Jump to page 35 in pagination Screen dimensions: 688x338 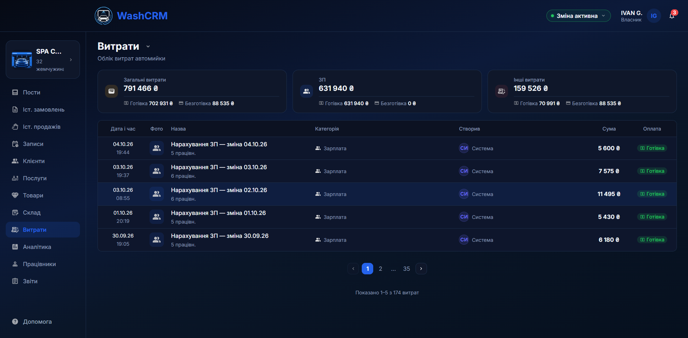407,269
